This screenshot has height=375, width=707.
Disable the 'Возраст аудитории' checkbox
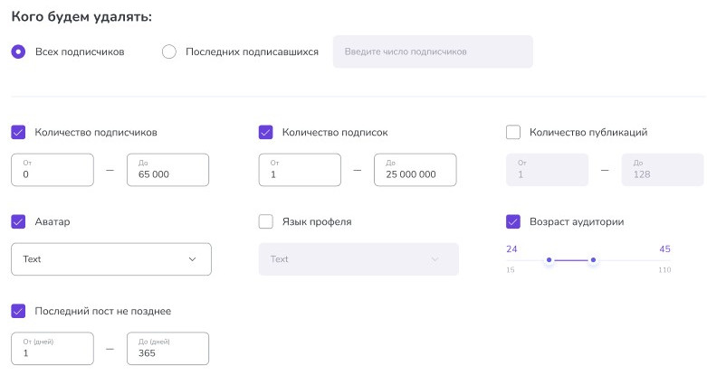[513, 221]
